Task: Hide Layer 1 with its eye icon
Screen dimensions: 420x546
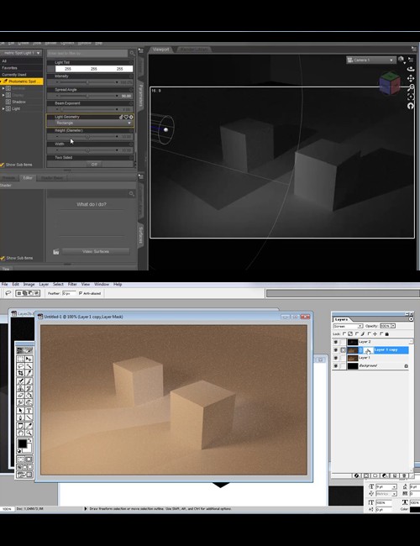Action: (336, 358)
